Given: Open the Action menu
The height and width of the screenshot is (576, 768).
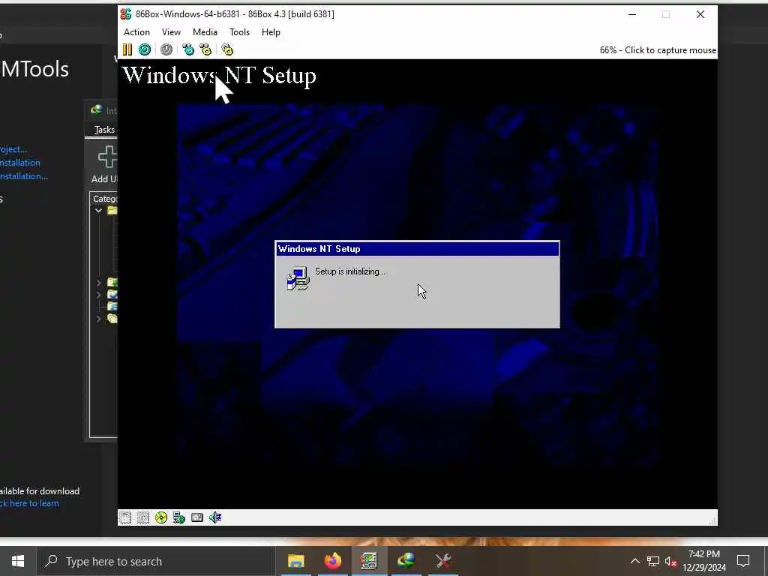Looking at the screenshot, I should click(136, 31).
